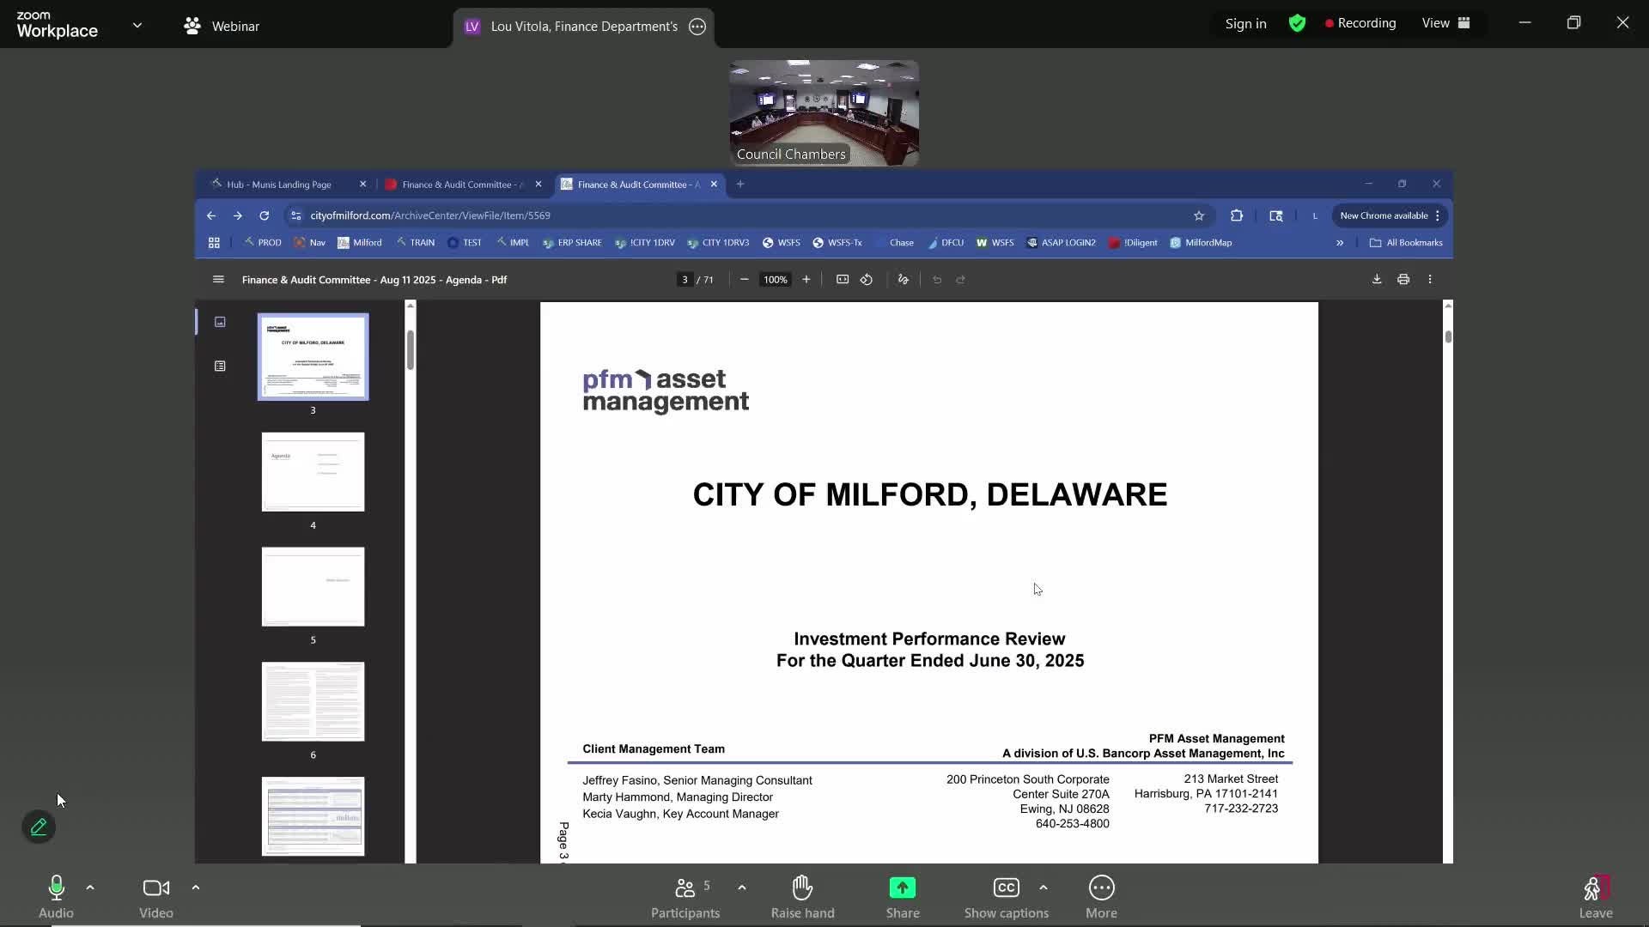Expand the audio settings chevron

pos(90,888)
